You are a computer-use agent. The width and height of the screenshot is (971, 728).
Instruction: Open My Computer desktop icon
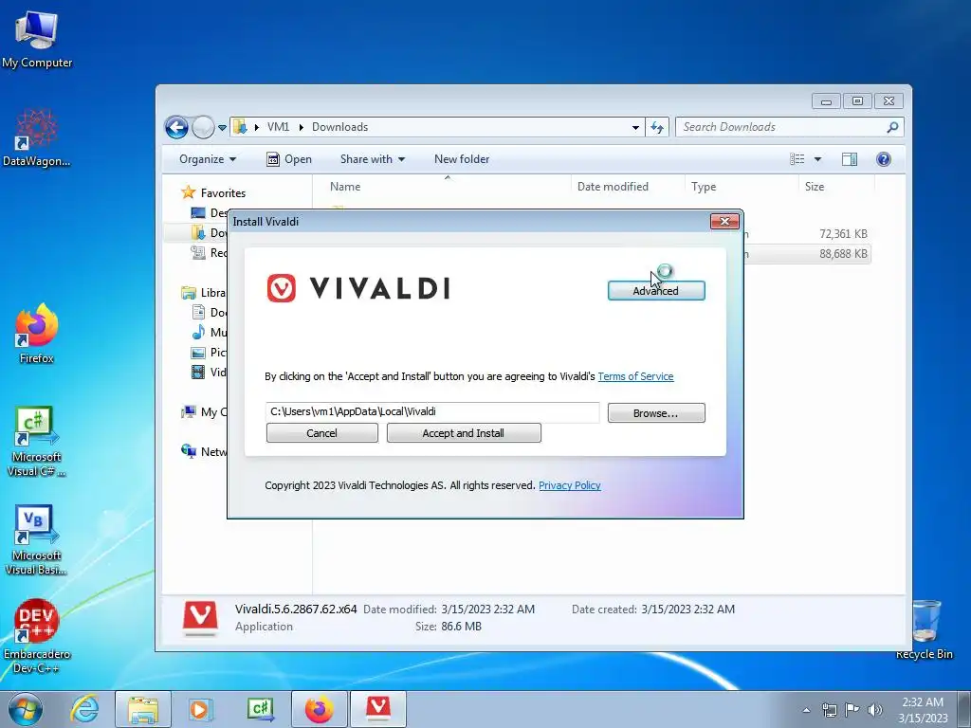37,38
